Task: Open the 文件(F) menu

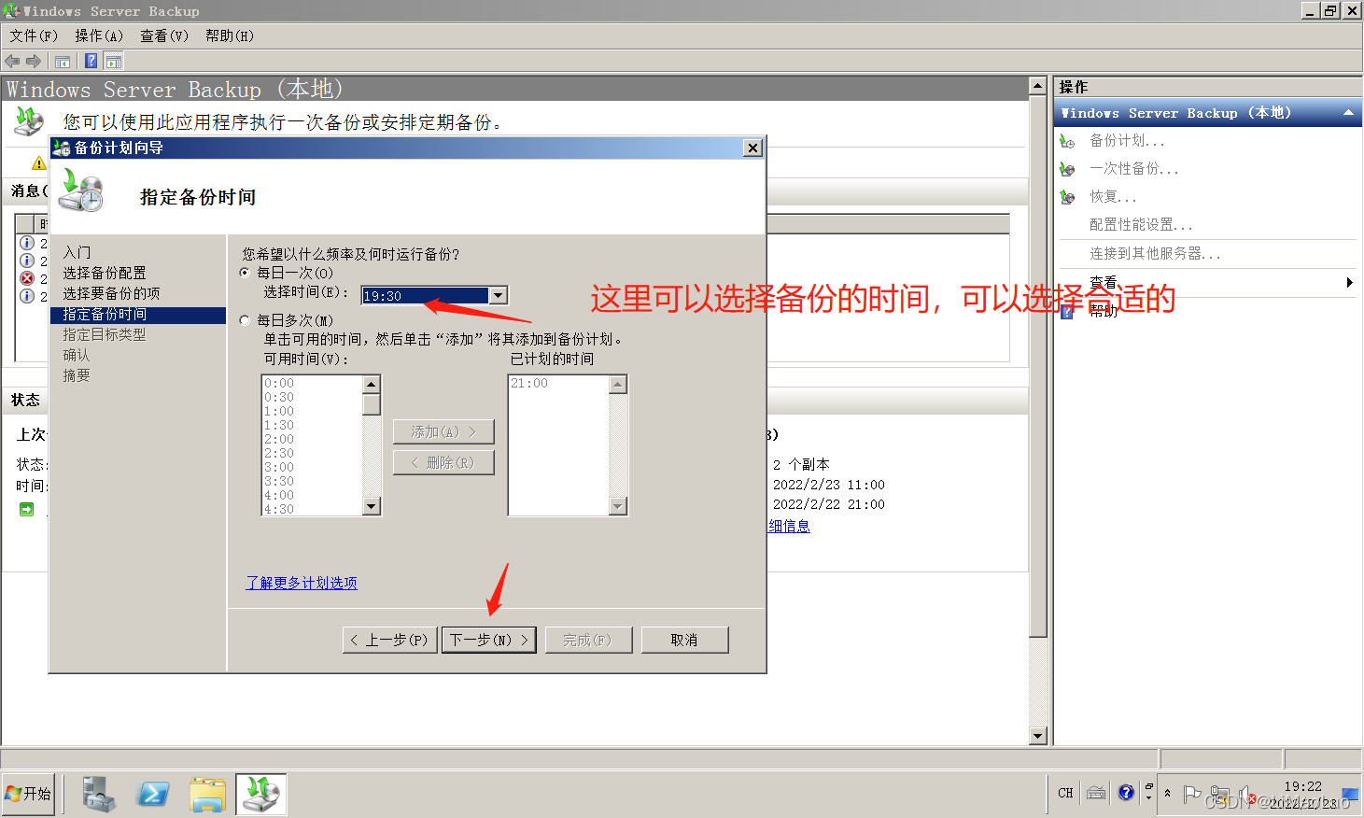Action: (x=34, y=35)
